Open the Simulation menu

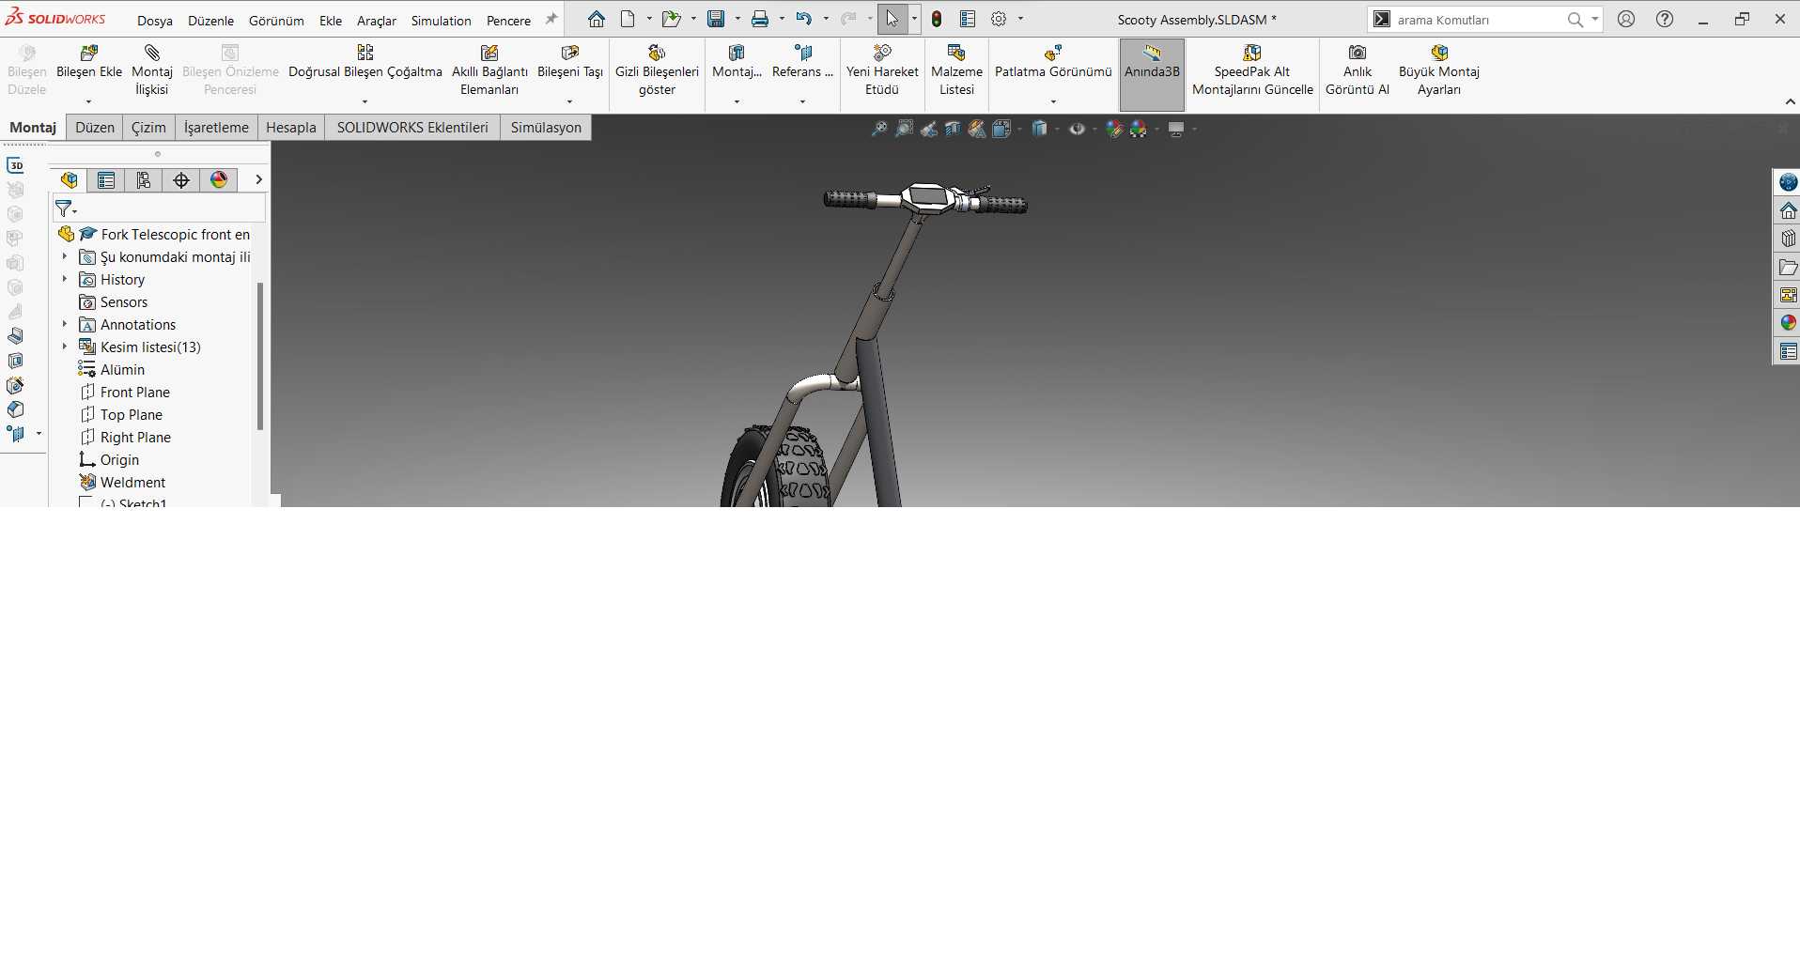click(x=441, y=20)
